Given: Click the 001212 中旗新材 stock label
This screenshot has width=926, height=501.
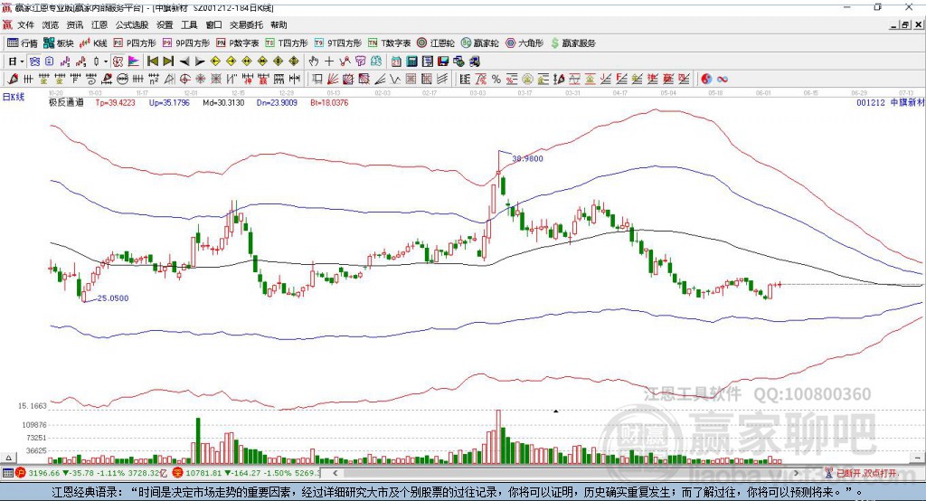Looking at the screenshot, I should (x=890, y=102).
